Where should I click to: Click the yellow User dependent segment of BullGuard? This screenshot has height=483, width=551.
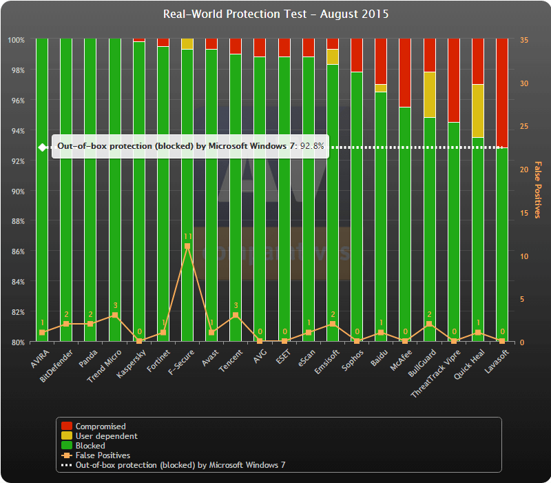pos(429,94)
